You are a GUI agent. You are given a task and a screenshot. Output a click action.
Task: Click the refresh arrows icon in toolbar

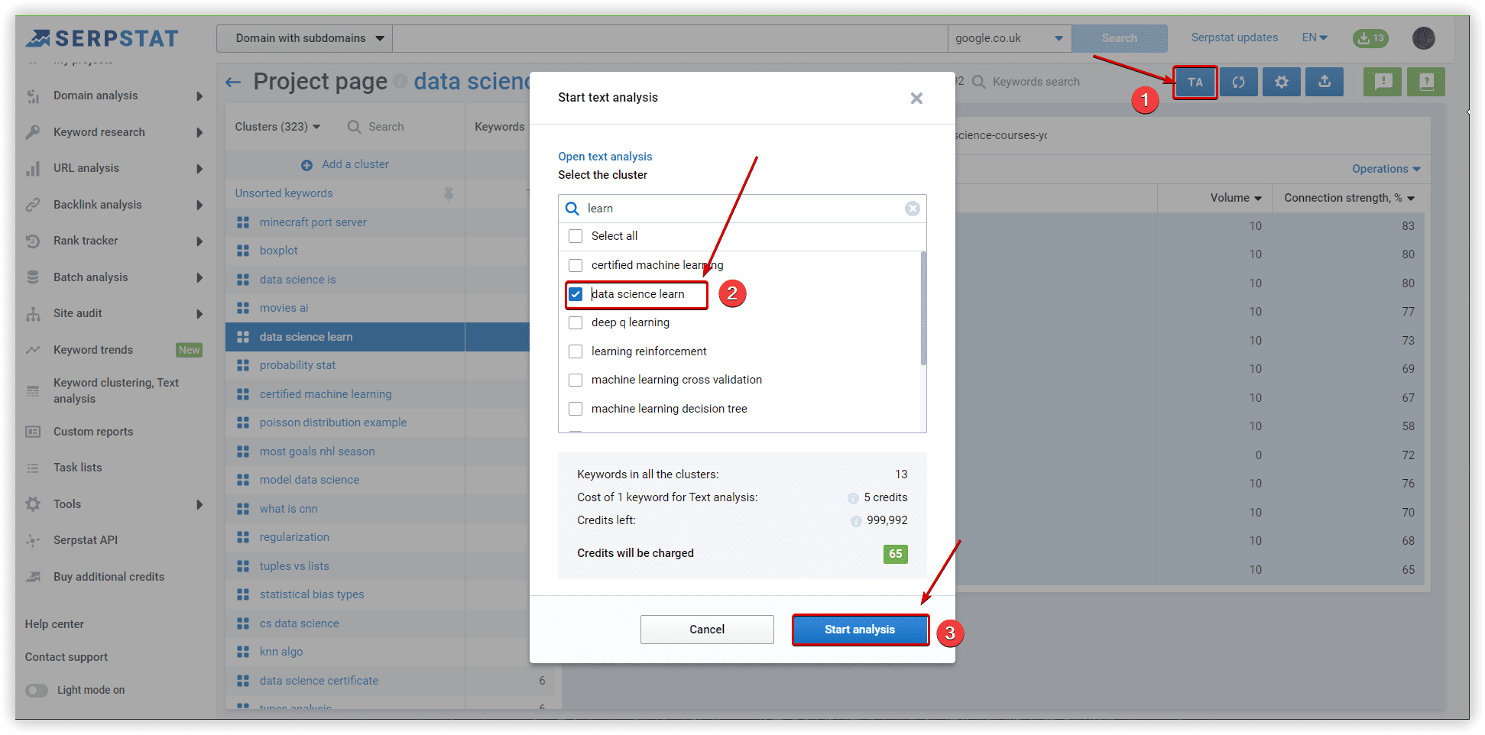[1238, 83]
